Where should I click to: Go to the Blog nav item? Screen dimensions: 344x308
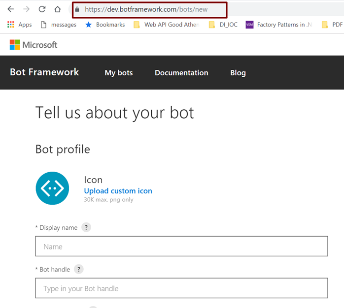(x=238, y=73)
